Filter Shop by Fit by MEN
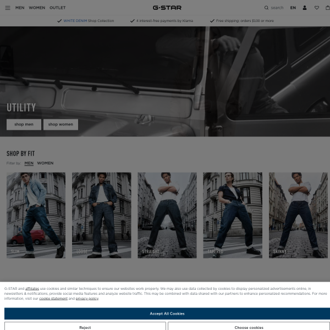This screenshot has height=330, width=330. click(x=29, y=163)
